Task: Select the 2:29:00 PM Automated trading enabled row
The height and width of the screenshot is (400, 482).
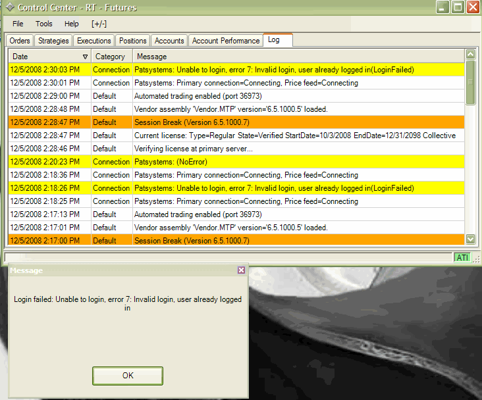Action: coord(236,96)
